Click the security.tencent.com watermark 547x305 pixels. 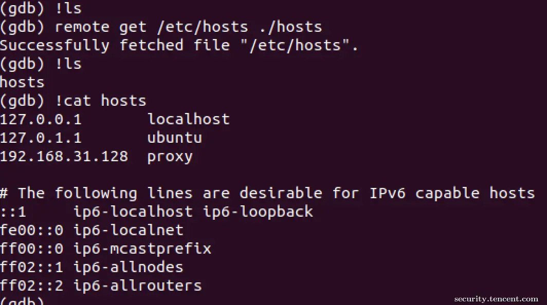(x=496, y=299)
